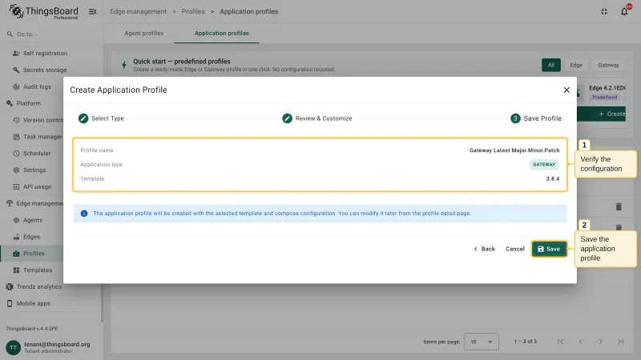Screen dimensions: 641x360
Task: Go to next page of results
Action: pos(600,342)
